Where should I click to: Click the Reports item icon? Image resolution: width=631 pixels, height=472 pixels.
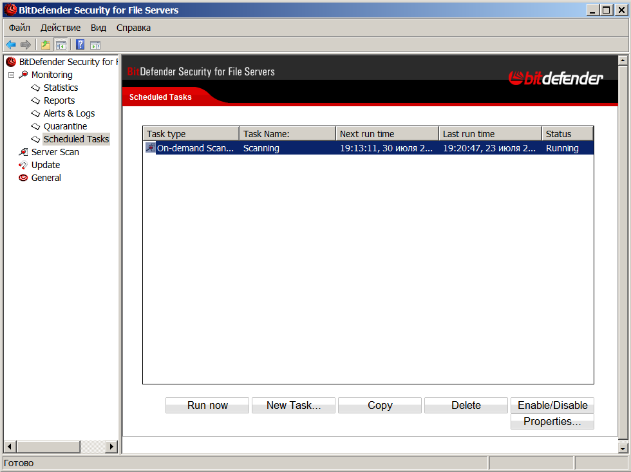pyautogui.click(x=36, y=100)
